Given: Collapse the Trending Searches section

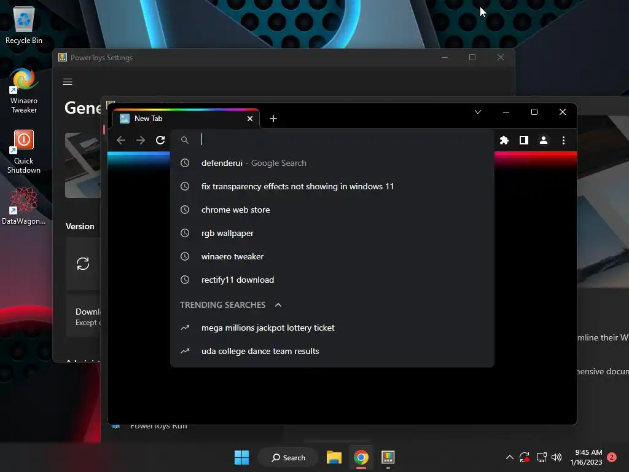Looking at the screenshot, I should (x=278, y=305).
